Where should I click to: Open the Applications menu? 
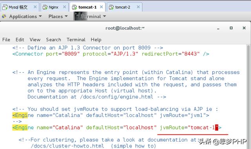[25, 16]
